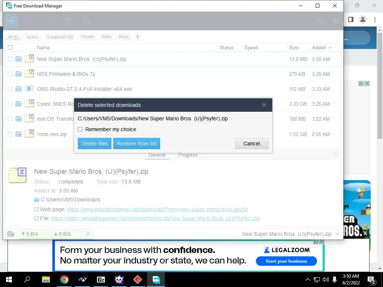Close the Delete selected downloads dialog
This screenshot has height=287, width=383.
point(264,105)
